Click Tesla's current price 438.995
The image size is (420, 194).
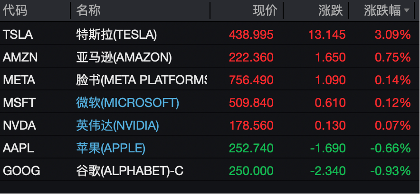(x=251, y=35)
